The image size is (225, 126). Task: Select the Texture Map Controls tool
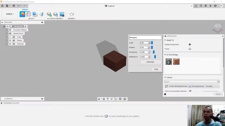[x=41, y=14]
